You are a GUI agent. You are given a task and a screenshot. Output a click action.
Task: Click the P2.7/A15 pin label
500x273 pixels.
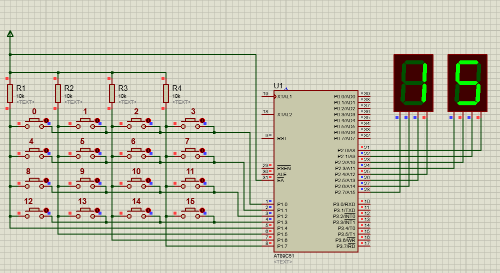coord(345,193)
